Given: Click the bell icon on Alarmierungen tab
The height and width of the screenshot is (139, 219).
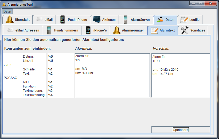Looking at the screenshot, I should 116,30.
